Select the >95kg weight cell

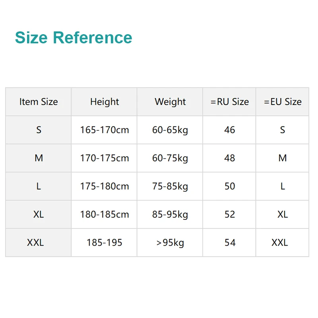coord(170,243)
